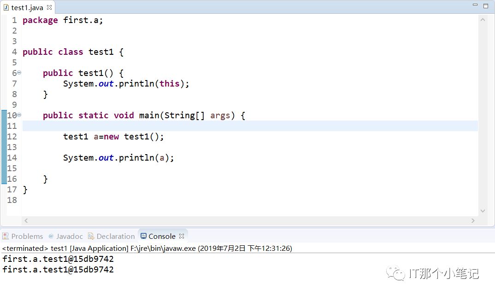
Task: Click 'package' keyword on line 1
Action: 40,20
